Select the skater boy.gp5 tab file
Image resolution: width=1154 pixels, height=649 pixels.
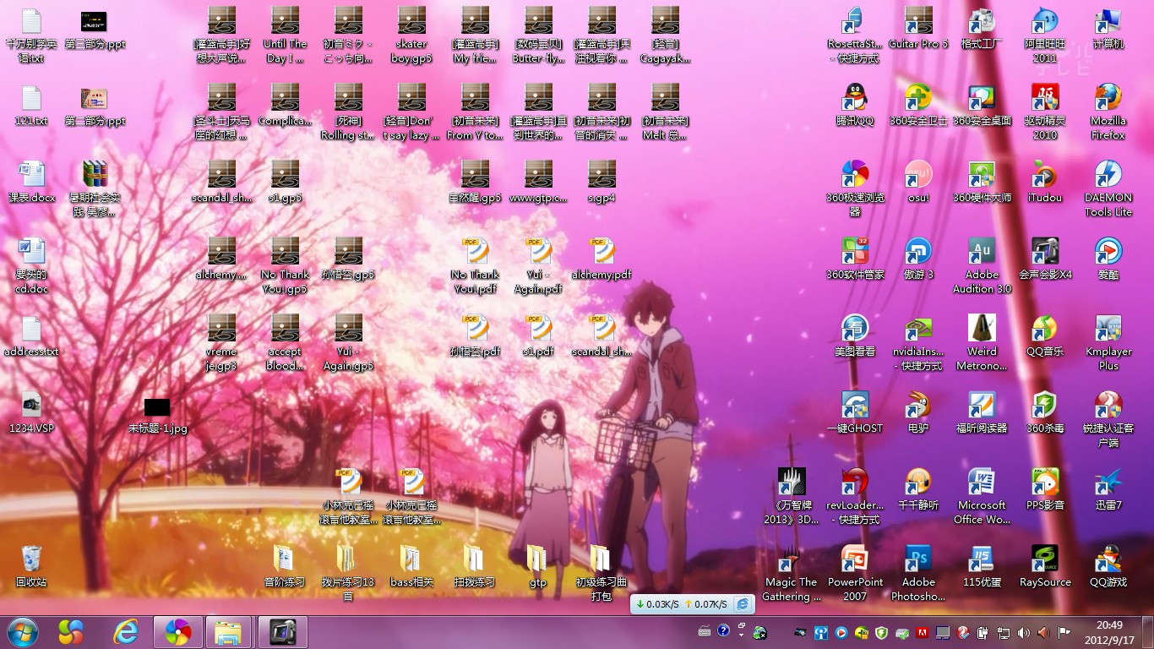point(411,21)
